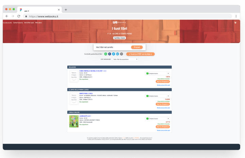Open Compra nuovo dropdown for Amico Faro
Viewport: 245px width, 158px height.
pos(158,96)
